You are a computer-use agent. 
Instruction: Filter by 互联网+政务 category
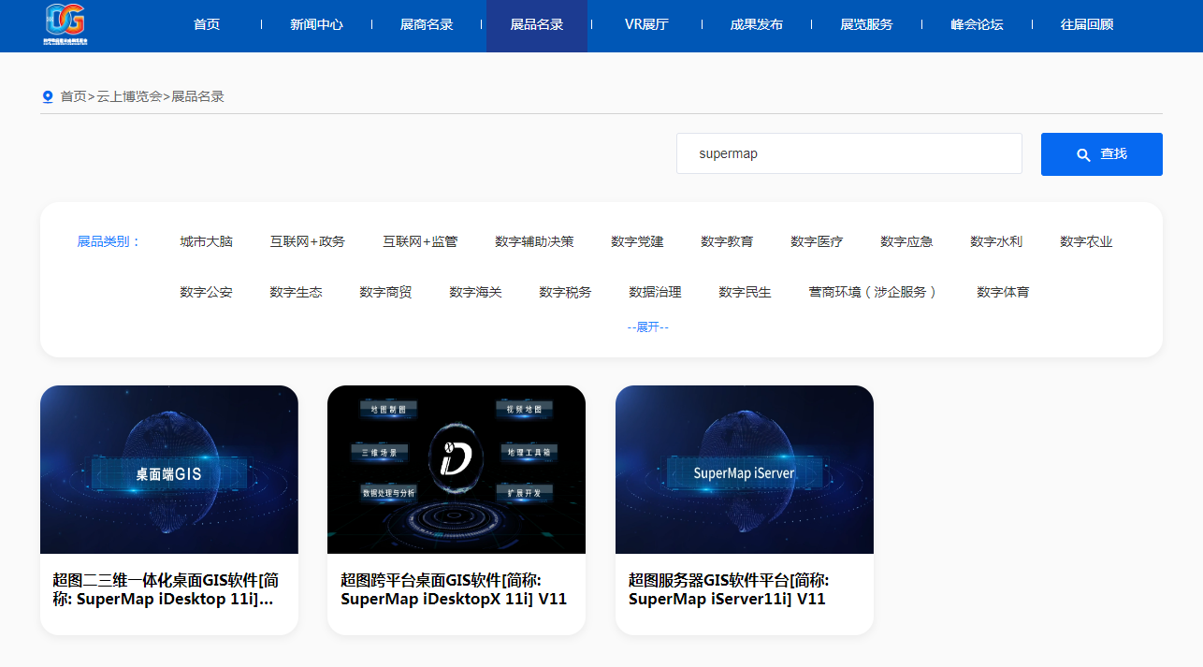(x=308, y=241)
